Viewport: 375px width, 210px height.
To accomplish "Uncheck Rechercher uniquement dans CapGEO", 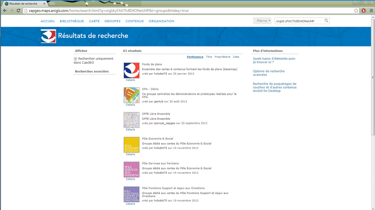I will (x=76, y=59).
